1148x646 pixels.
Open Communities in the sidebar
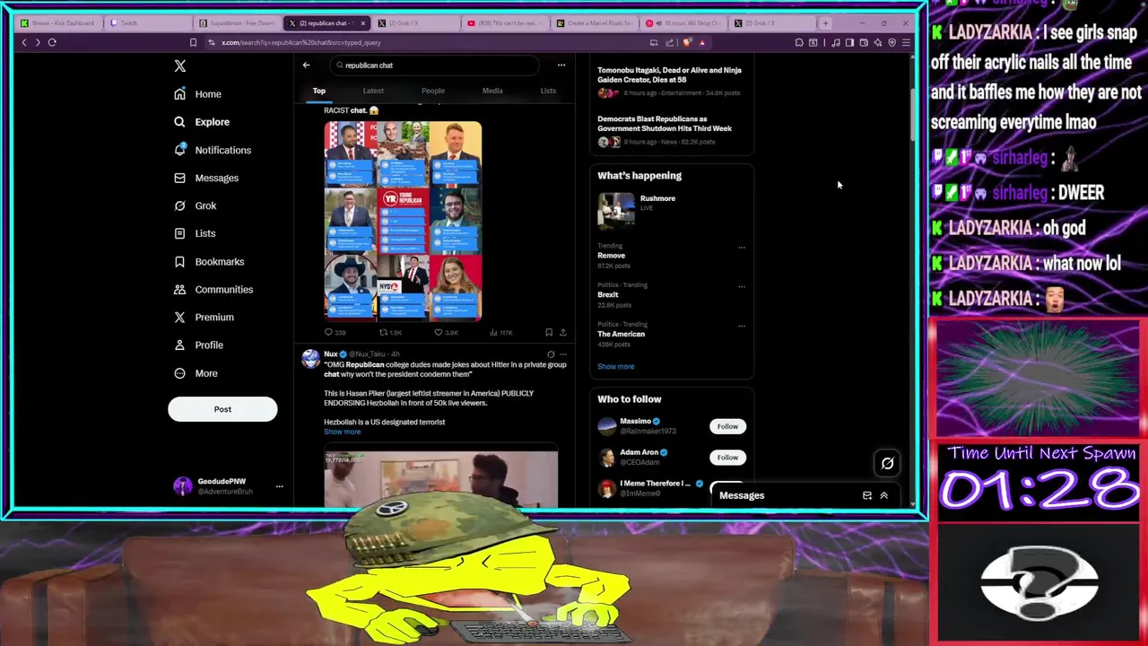tap(213, 289)
